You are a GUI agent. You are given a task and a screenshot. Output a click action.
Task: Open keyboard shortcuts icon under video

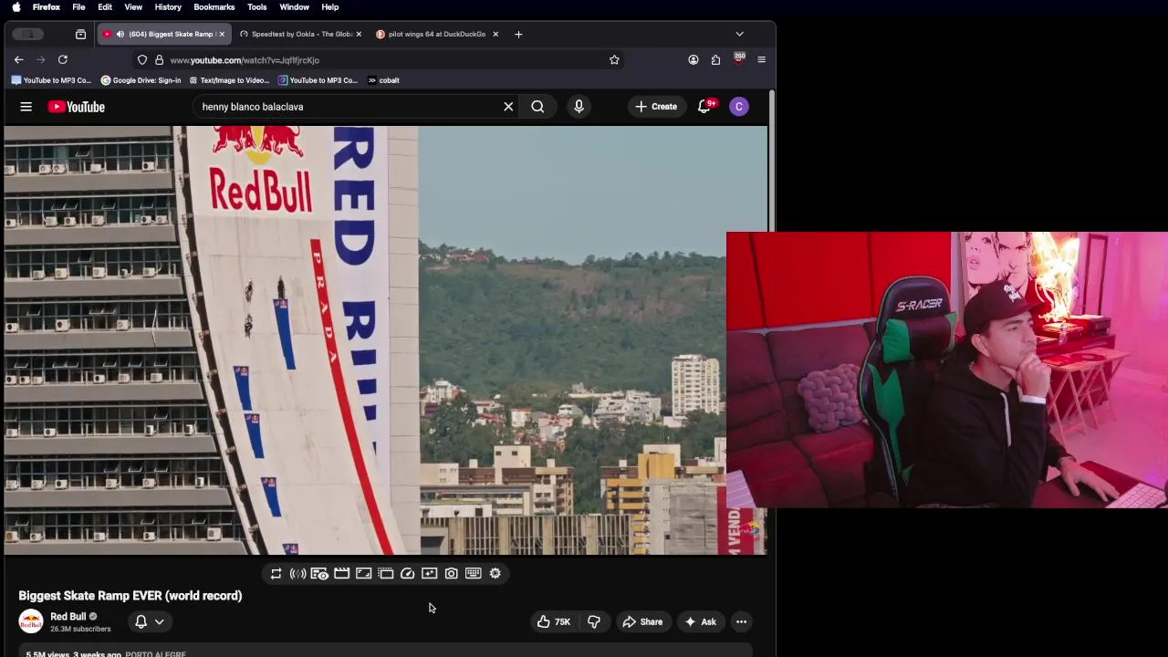473,573
